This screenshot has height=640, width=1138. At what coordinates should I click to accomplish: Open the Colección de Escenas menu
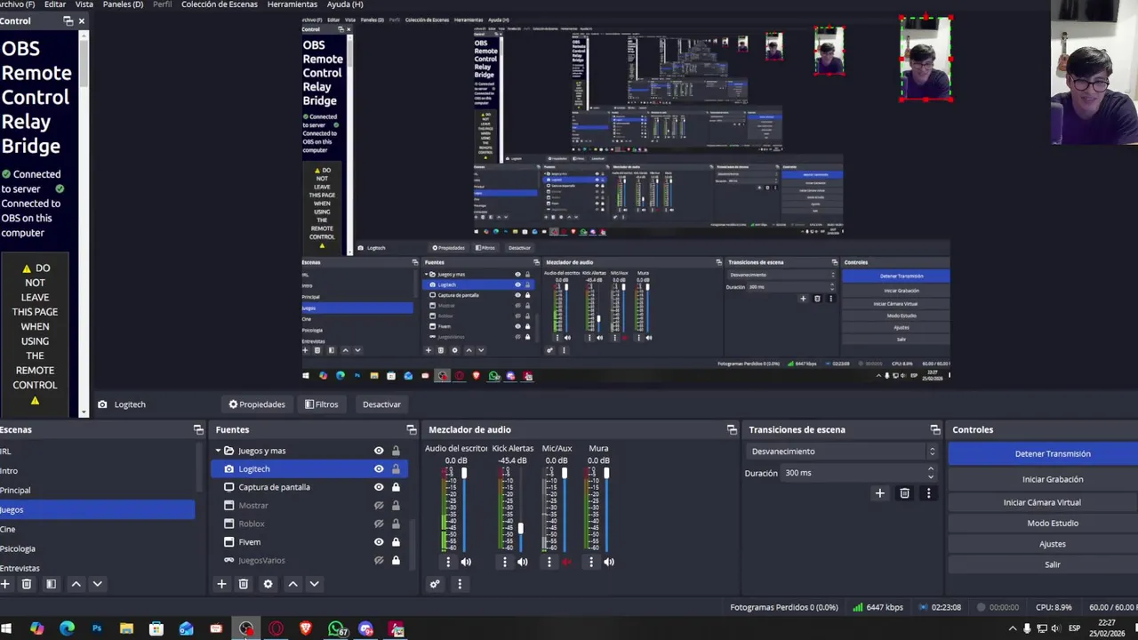220,4
